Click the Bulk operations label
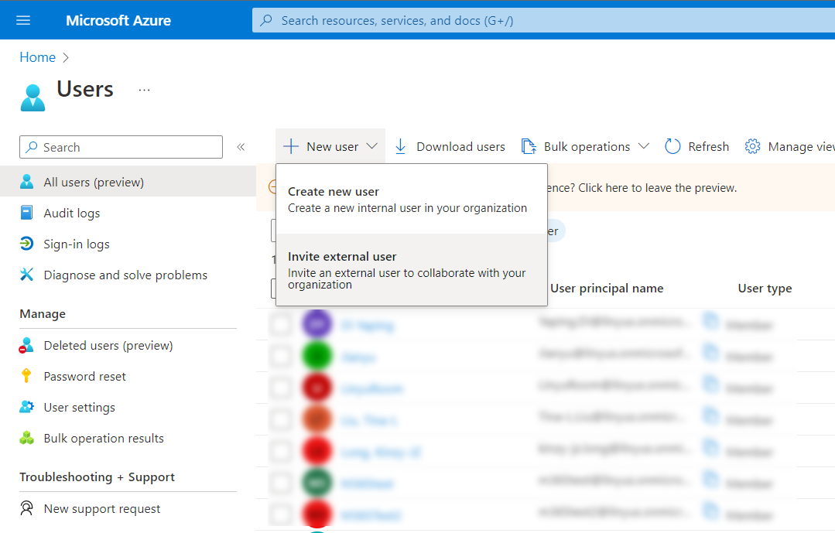Image resolution: width=835 pixels, height=533 pixels. (x=587, y=146)
